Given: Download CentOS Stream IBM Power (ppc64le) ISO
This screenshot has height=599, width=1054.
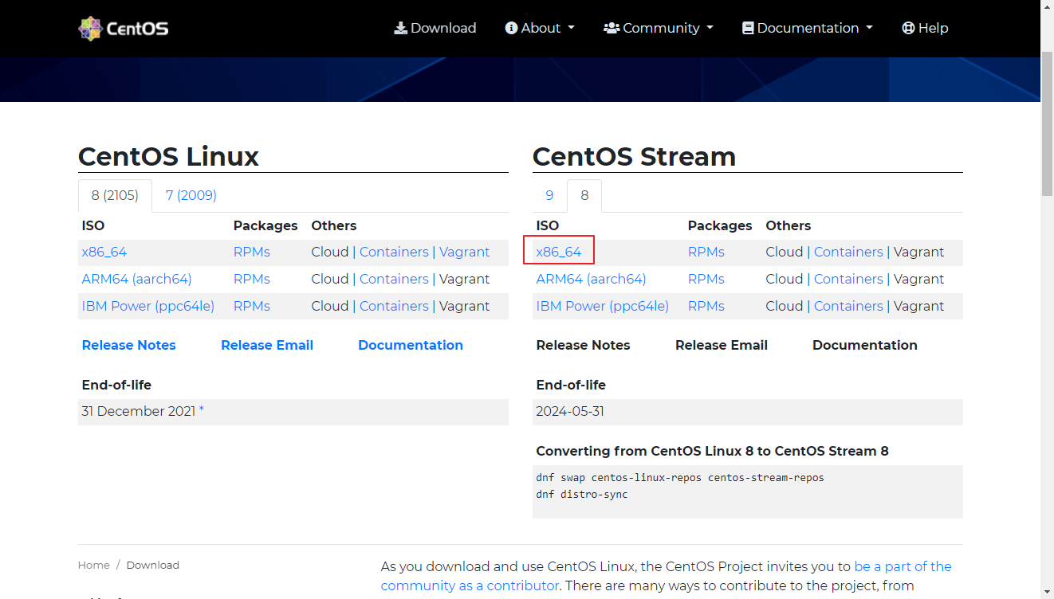Looking at the screenshot, I should (603, 306).
